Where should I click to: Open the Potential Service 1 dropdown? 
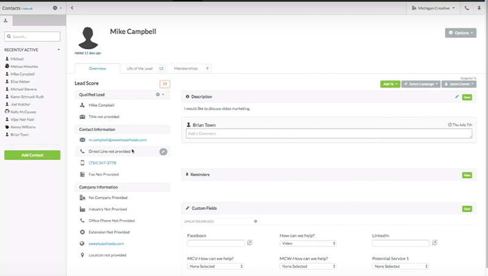(401, 266)
